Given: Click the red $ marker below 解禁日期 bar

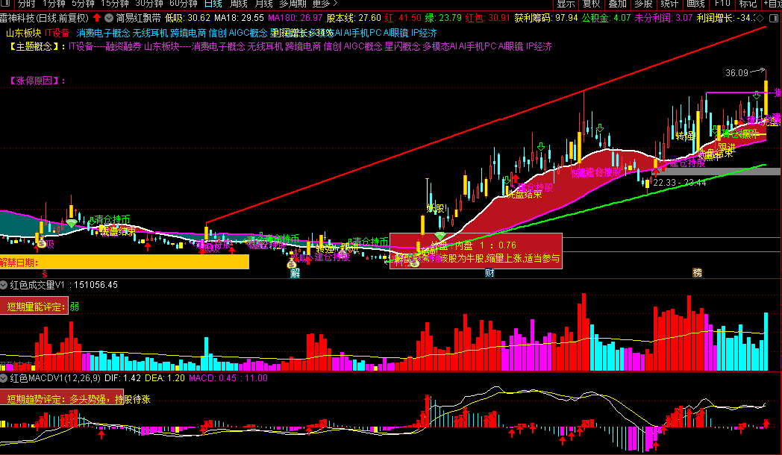Looking at the screenshot, I should tap(44, 274).
